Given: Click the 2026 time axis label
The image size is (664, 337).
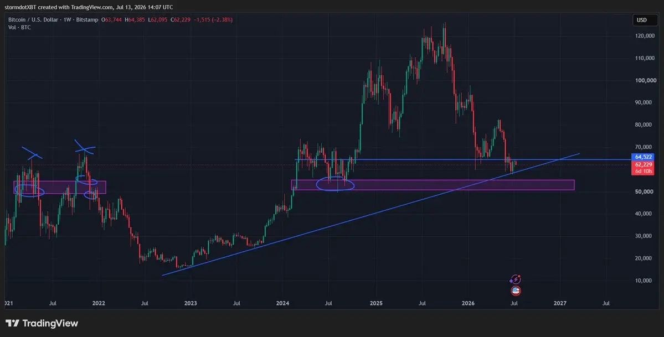Looking at the screenshot, I should coord(468,303).
